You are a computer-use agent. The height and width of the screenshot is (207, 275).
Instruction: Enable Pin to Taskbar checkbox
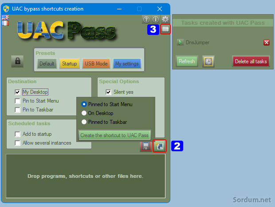17,110
